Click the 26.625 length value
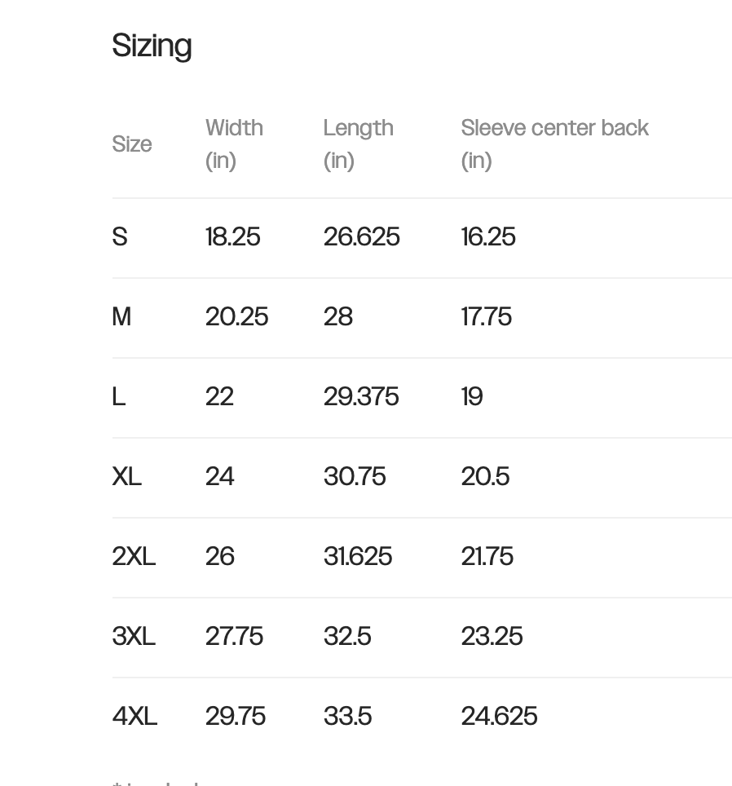Screen dimensions: 732x786 pos(362,236)
